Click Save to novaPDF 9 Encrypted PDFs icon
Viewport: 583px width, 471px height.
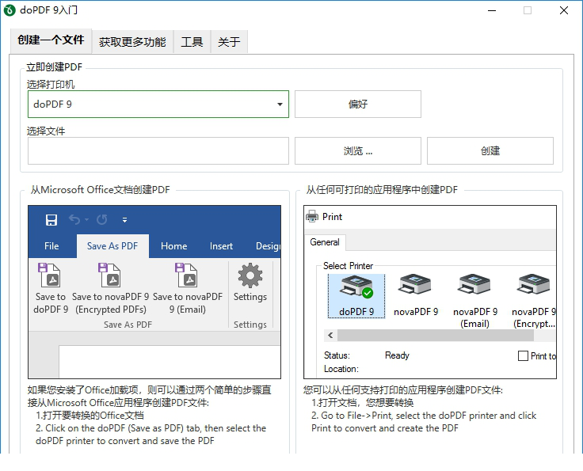110,277
